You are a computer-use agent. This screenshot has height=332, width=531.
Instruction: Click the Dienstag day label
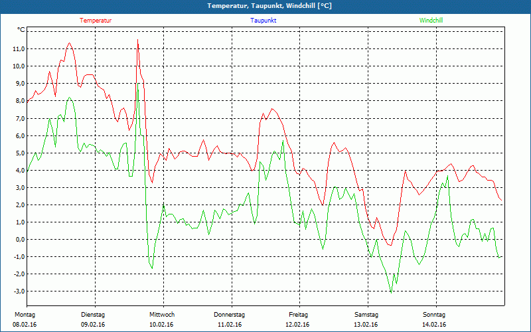coord(93,315)
